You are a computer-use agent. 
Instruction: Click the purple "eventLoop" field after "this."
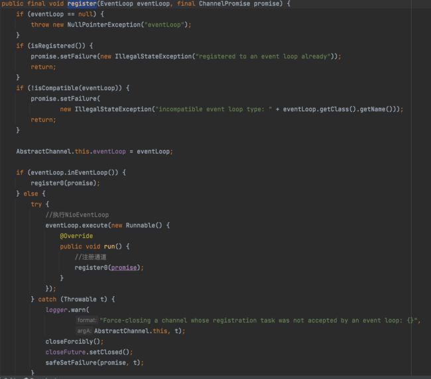109,152
